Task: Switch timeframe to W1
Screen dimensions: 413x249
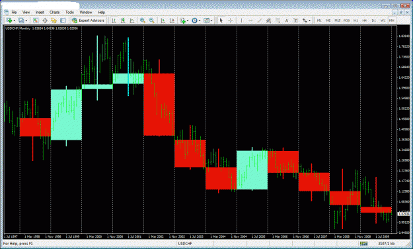Action: (x=383, y=21)
